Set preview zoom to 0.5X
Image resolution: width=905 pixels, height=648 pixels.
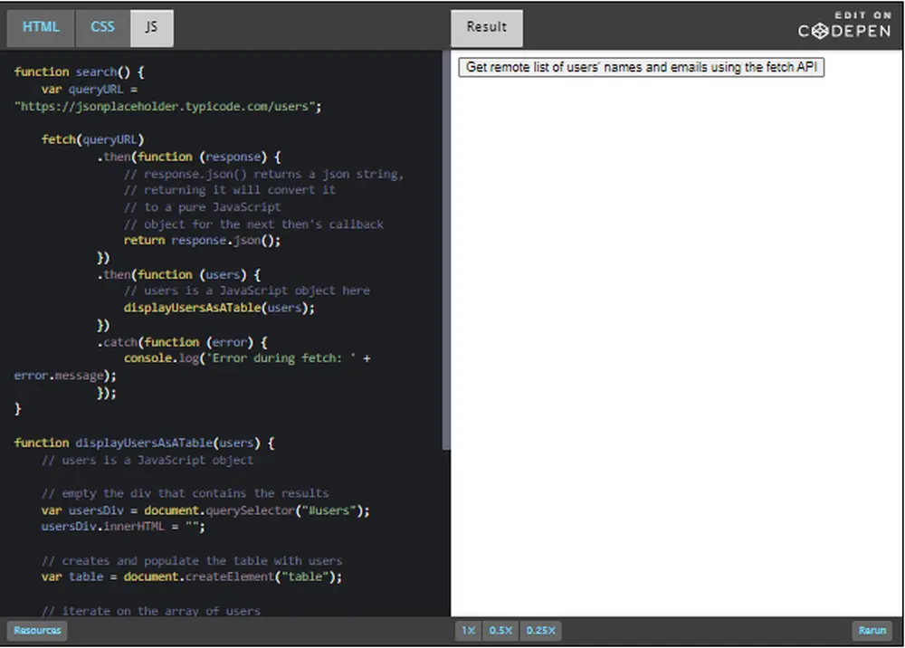point(500,630)
